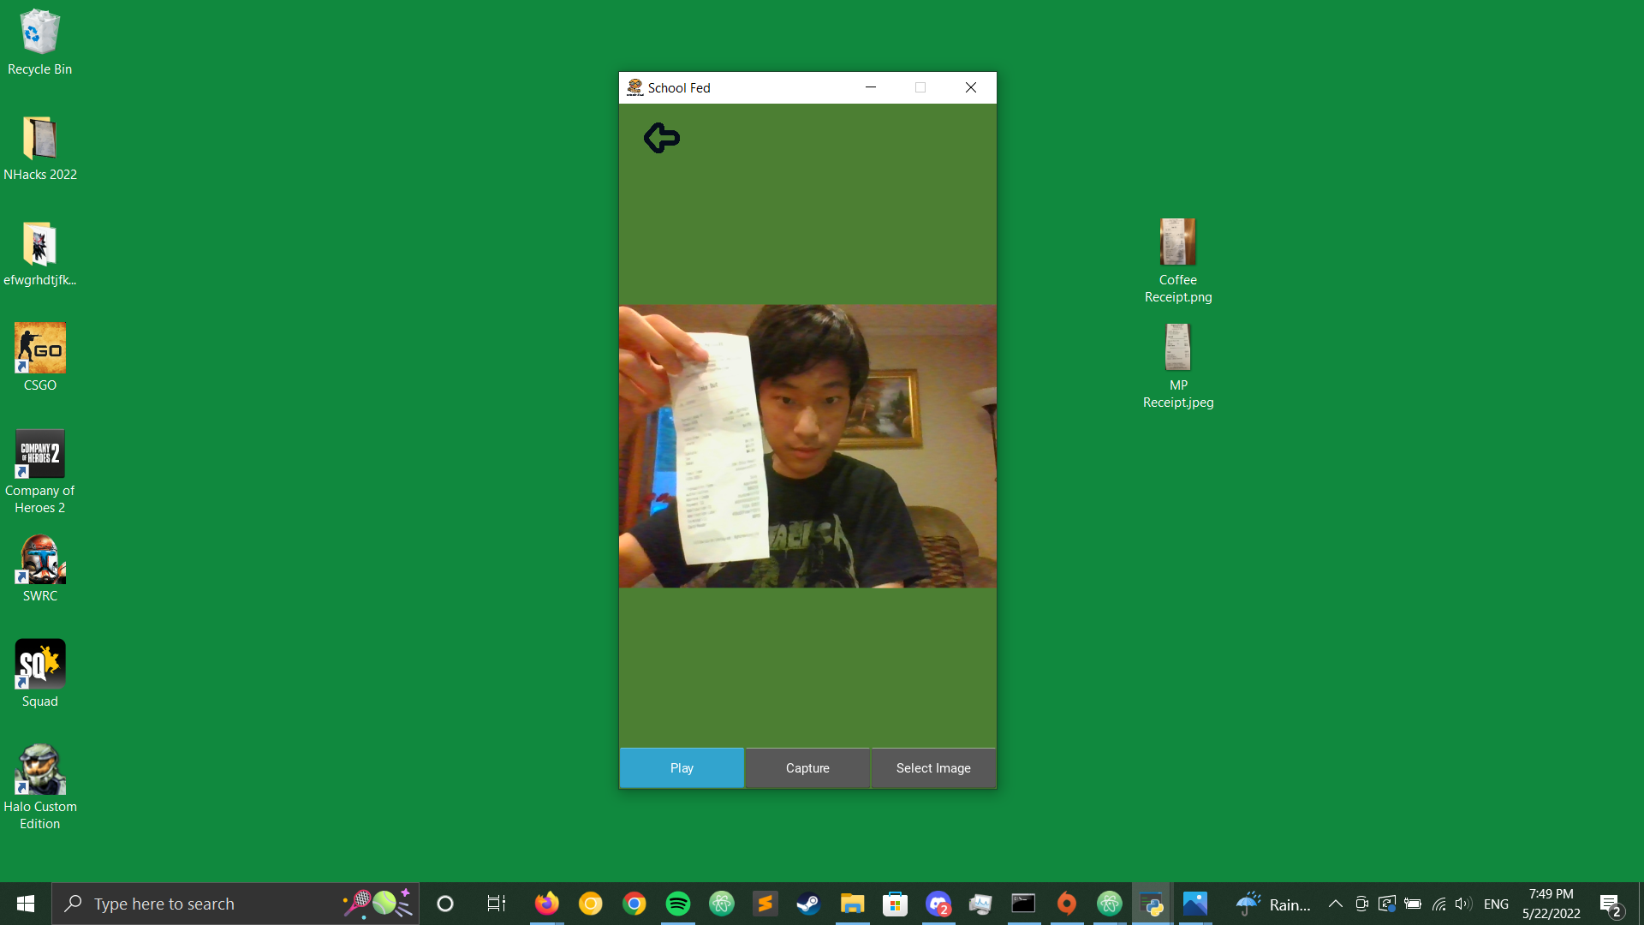Open Spotify from the taskbar
This screenshot has height=925, width=1644.
[x=677, y=904]
